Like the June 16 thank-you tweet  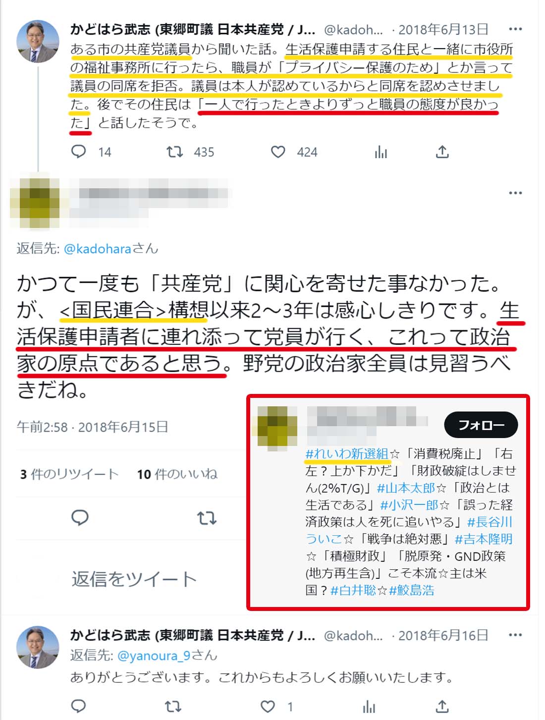pyautogui.click(x=268, y=707)
